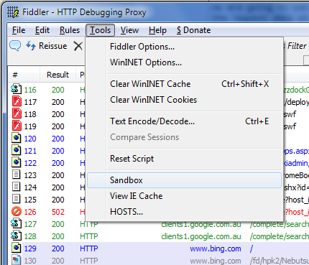Select Clear WinINET Cache

coord(185,84)
